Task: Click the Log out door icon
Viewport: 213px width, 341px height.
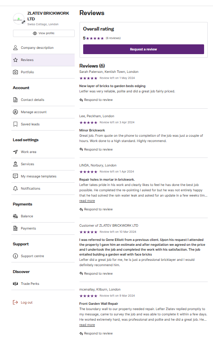Action: pyautogui.click(x=15, y=302)
